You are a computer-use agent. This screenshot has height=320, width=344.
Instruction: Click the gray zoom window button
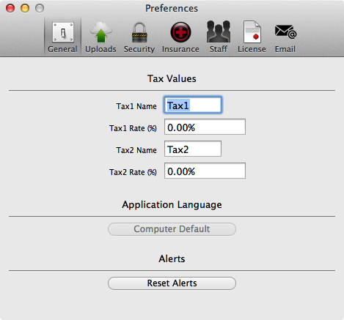point(40,8)
